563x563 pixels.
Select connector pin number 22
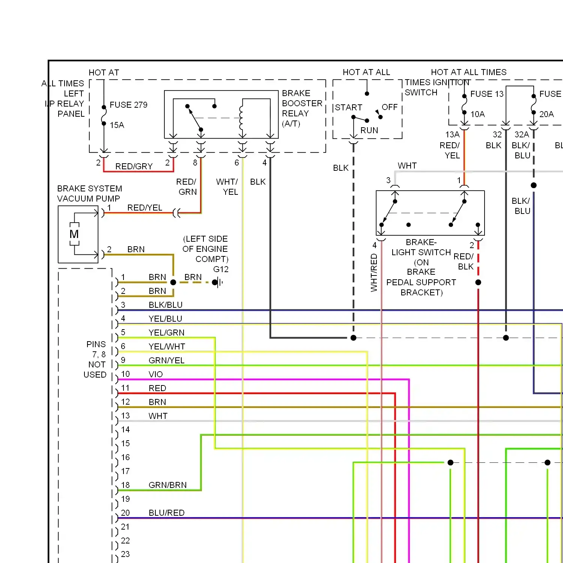(x=125, y=540)
